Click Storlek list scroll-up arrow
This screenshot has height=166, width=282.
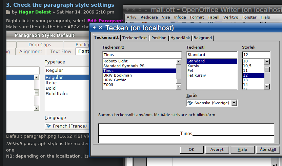point(267,62)
